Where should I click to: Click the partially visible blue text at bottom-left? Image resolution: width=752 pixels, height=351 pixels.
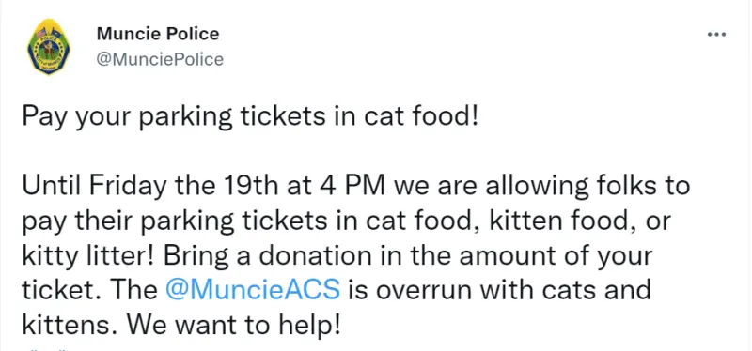coord(46,348)
